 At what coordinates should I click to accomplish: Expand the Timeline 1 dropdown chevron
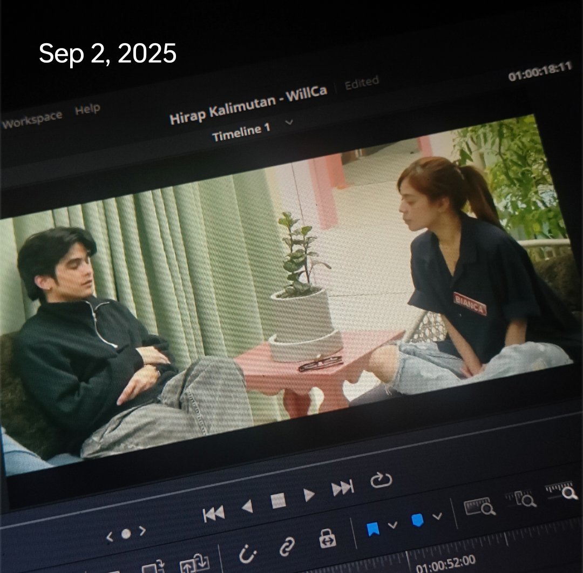point(289,122)
